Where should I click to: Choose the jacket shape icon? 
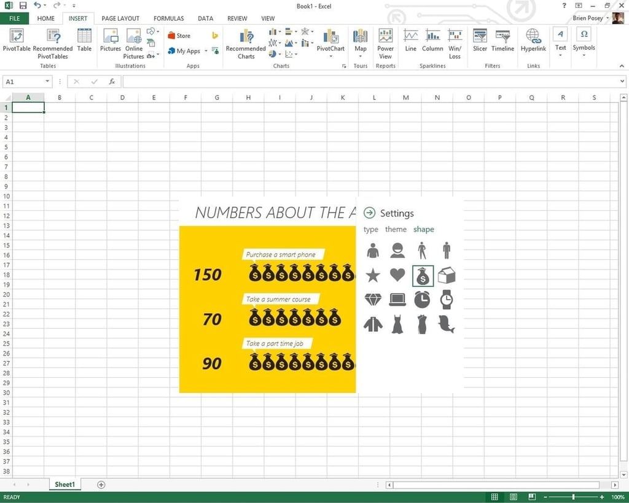click(x=373, y=324)
